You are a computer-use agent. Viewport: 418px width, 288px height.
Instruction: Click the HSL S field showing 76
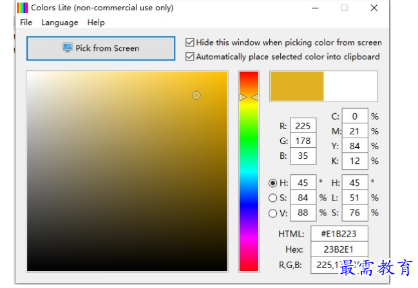[355, 213]
